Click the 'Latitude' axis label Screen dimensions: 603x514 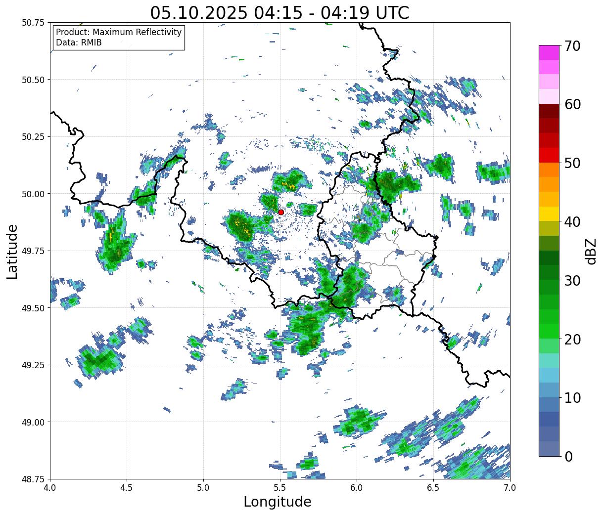coord(12,252)
